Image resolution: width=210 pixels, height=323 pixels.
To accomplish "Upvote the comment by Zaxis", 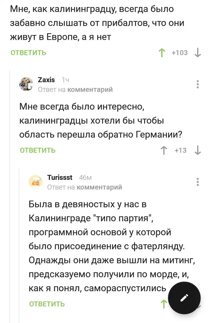I will click(x=164, y=150).
